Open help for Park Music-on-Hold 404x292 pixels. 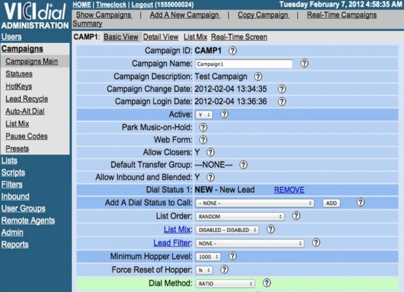[203, 127]
